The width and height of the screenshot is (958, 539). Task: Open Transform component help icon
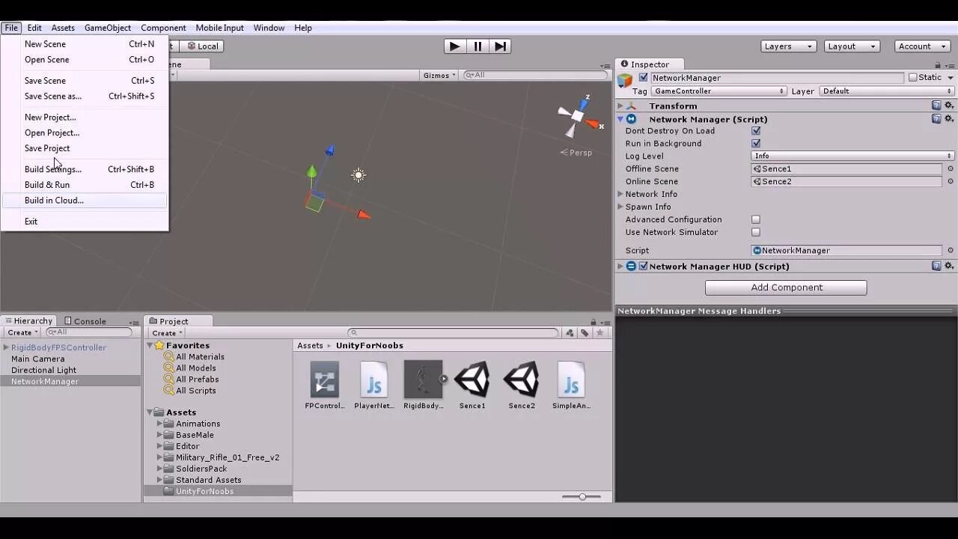936,106
